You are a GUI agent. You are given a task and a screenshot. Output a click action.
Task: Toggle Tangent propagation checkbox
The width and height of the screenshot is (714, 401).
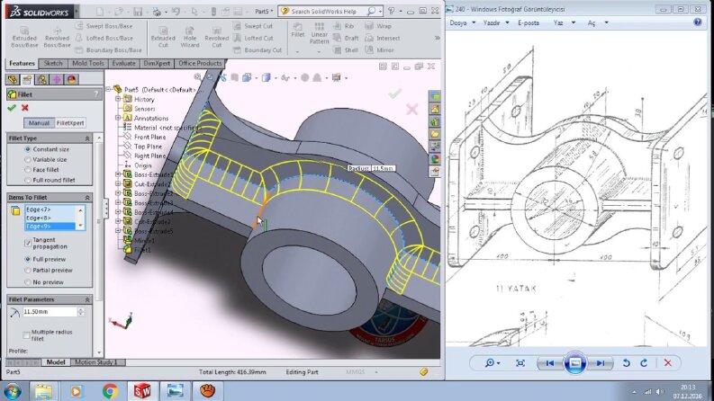[28, 244]
